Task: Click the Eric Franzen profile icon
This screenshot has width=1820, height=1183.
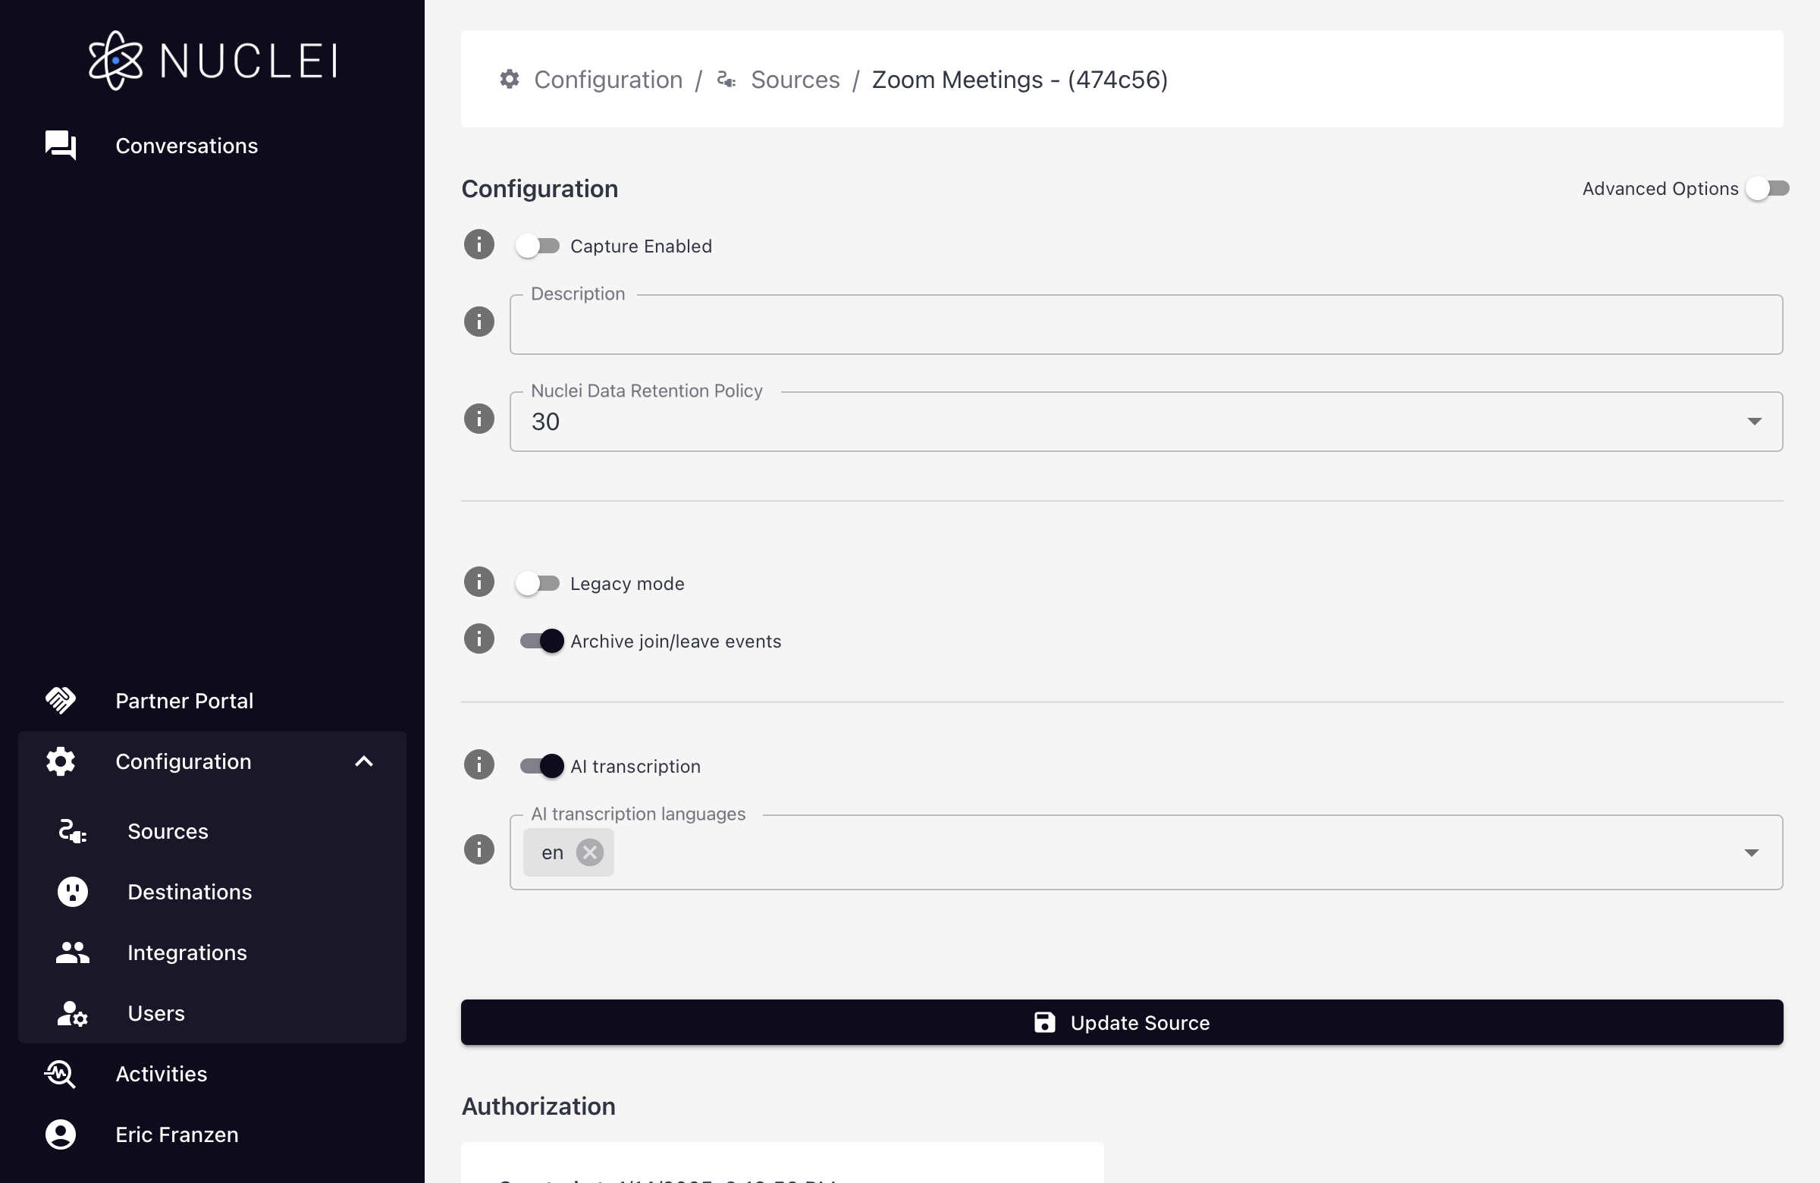Action: [61, 1134]
